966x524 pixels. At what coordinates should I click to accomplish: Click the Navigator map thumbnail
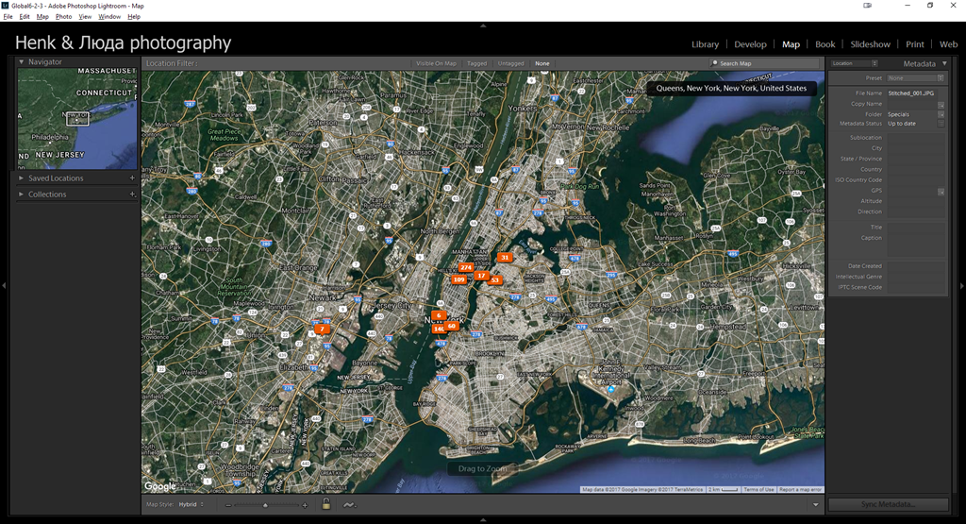tap(77, 118)
